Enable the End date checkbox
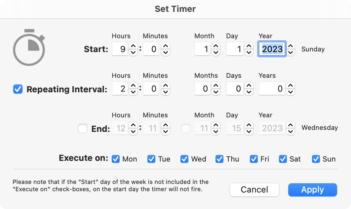Screen dimensions: 351x209 coord(186,128)
